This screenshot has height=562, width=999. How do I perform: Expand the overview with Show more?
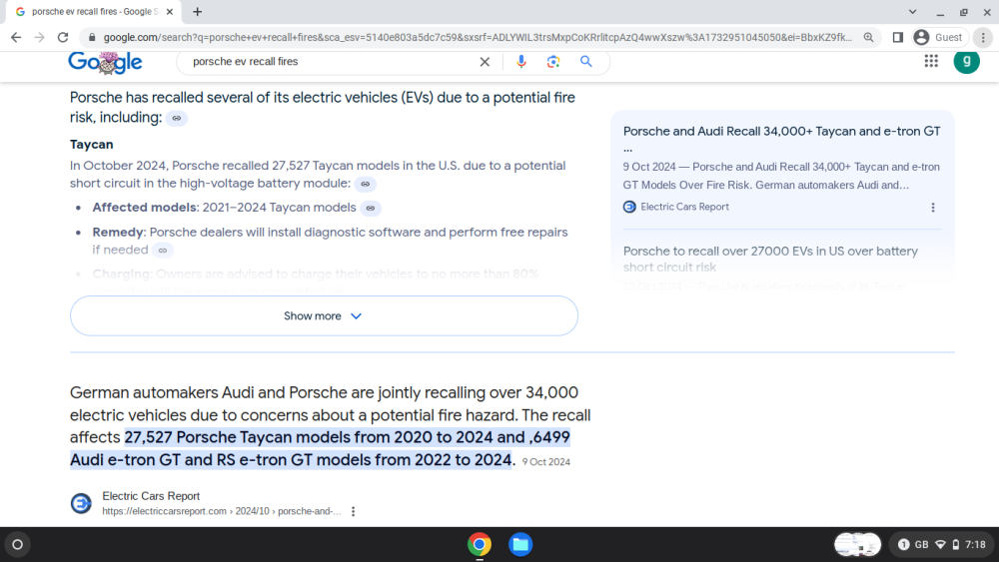click(x=324, y=315)
